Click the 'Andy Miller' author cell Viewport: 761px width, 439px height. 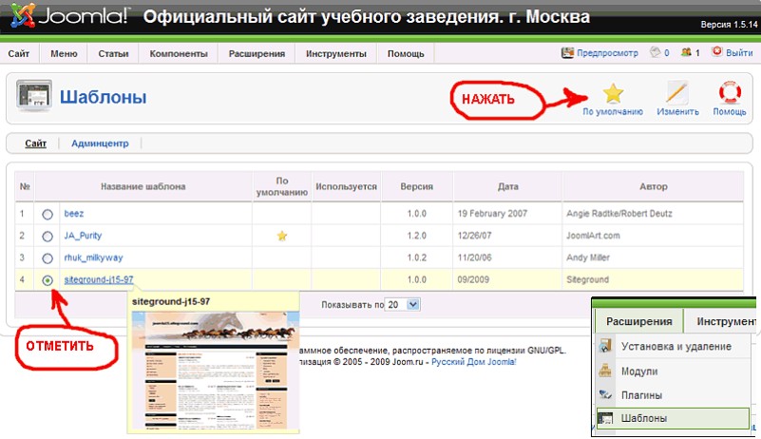pyautogui.click(x=588, y=258)
